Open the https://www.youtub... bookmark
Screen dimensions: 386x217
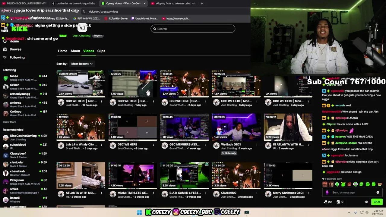coord(176,18)
